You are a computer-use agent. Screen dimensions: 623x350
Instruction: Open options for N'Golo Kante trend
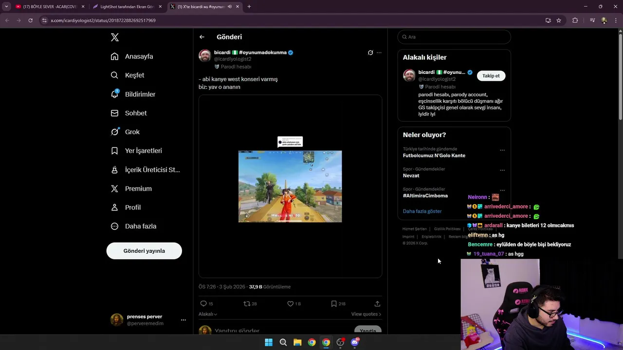coord(502,150)
